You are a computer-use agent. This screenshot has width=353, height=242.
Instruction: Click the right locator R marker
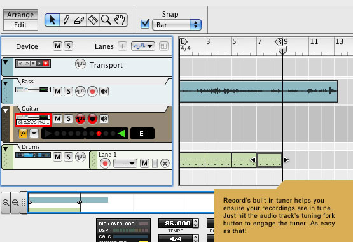pos(279,41)
